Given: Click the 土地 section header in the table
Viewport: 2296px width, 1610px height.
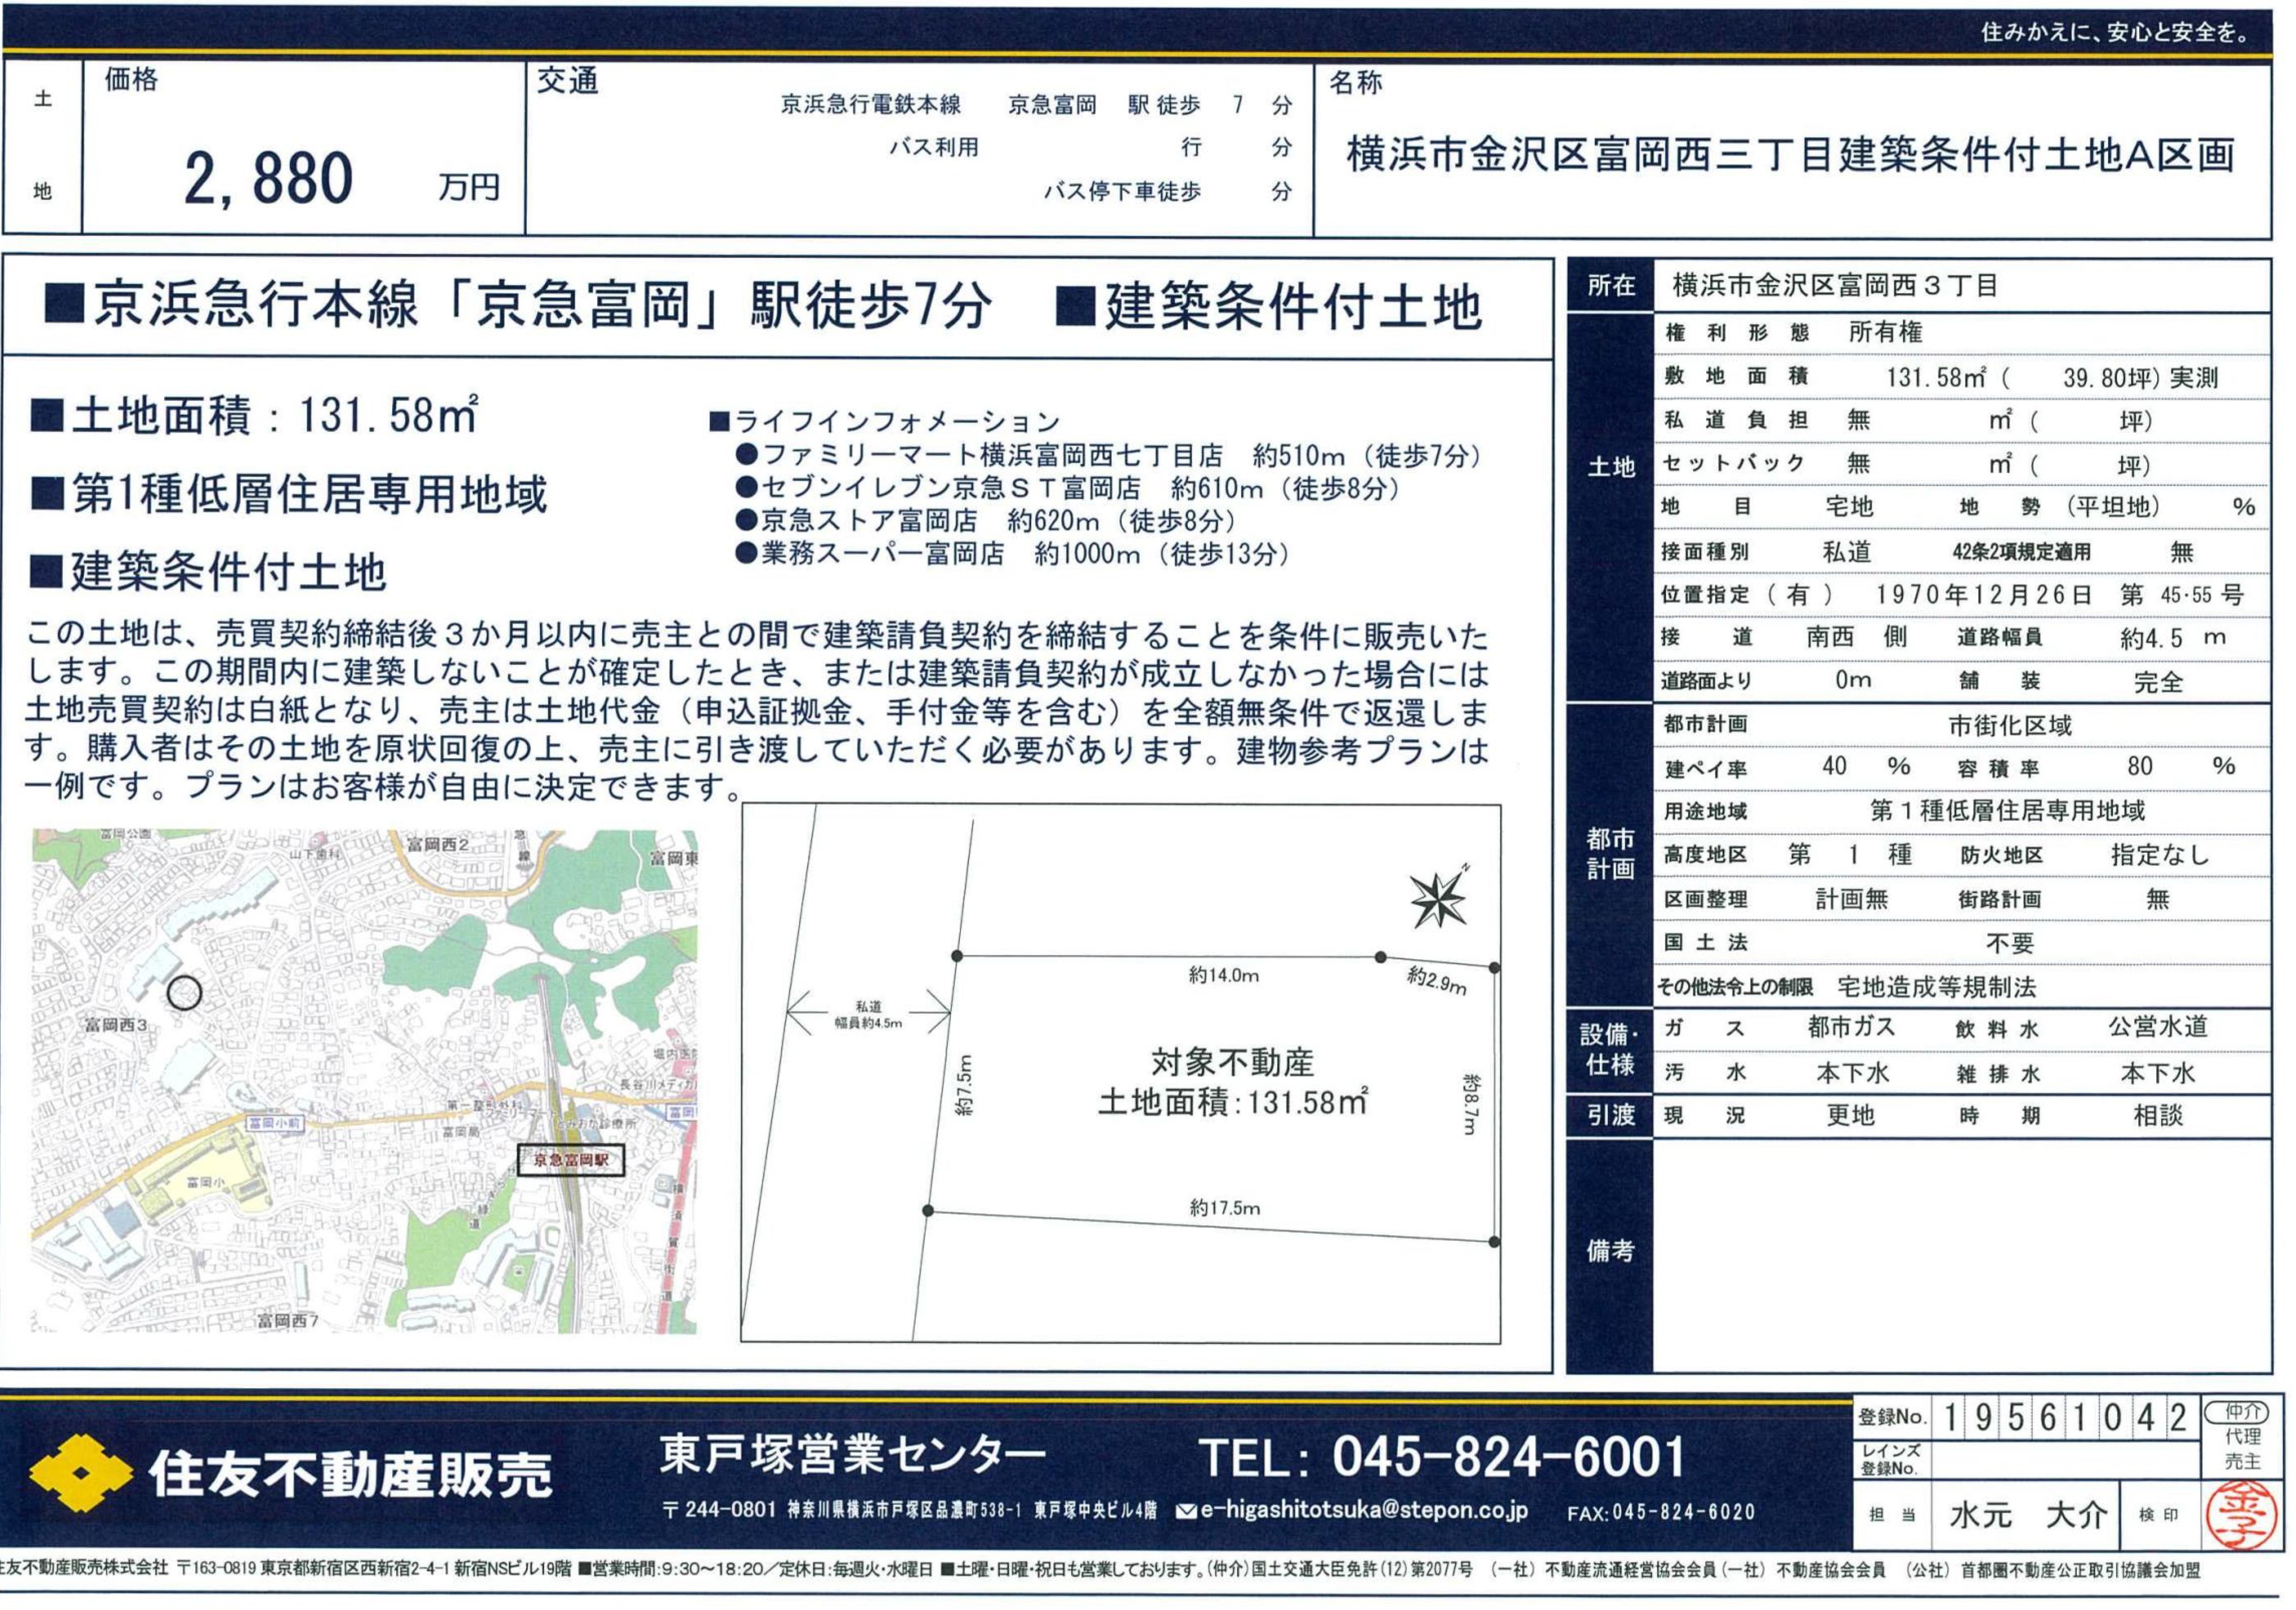Looking at the screenshot, I should click(1610, 467).
